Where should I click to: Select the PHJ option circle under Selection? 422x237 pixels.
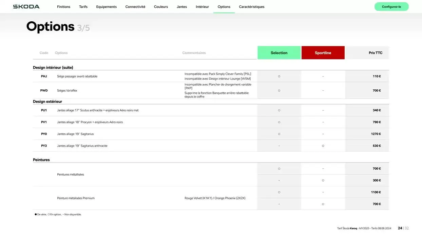279,76
